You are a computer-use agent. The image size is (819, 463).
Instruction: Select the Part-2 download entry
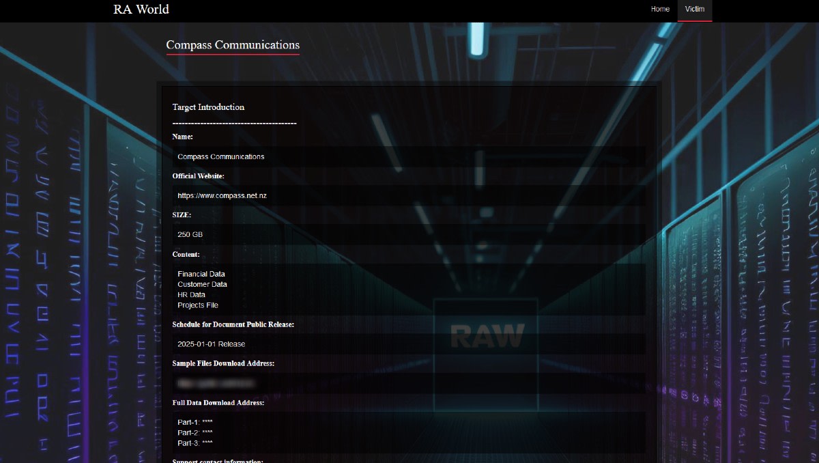[195, 432]
